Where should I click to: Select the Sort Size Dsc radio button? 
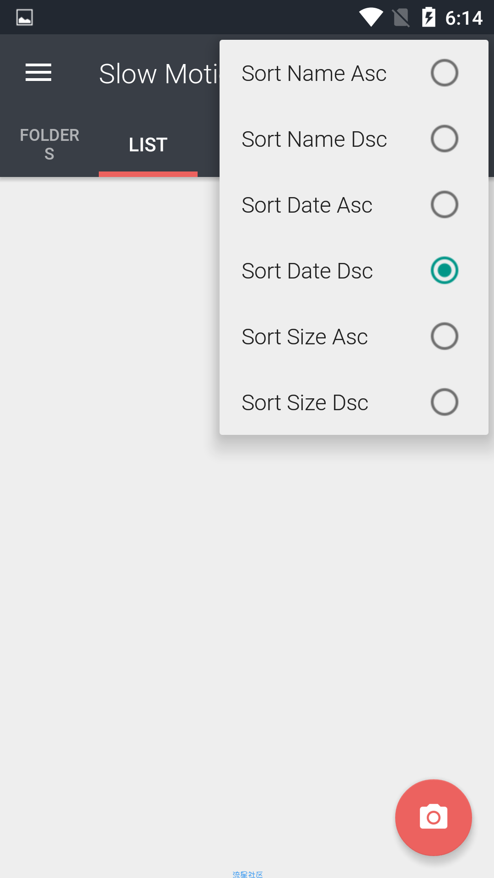tap(444, 402)
